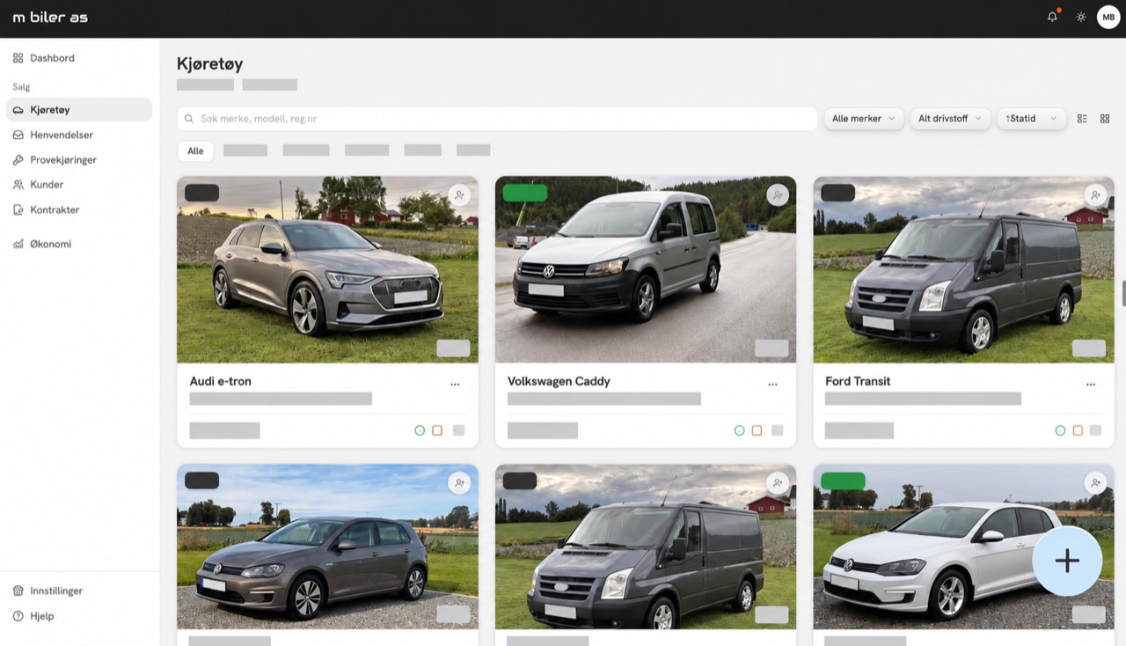Click green circle status on Volkswagen Caddy

point(739,430)
